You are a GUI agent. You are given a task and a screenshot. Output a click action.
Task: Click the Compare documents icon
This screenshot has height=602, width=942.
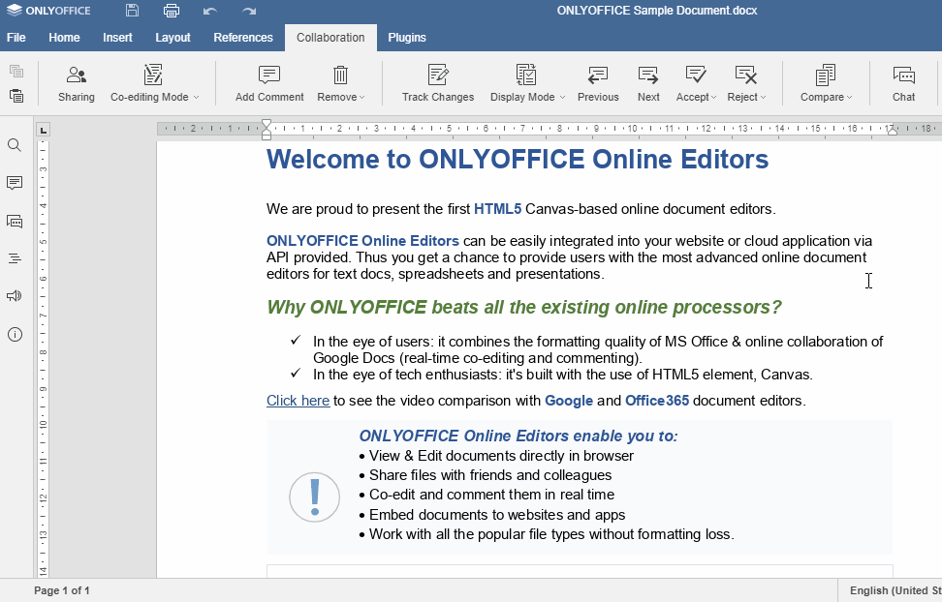(x=826, y=75)
